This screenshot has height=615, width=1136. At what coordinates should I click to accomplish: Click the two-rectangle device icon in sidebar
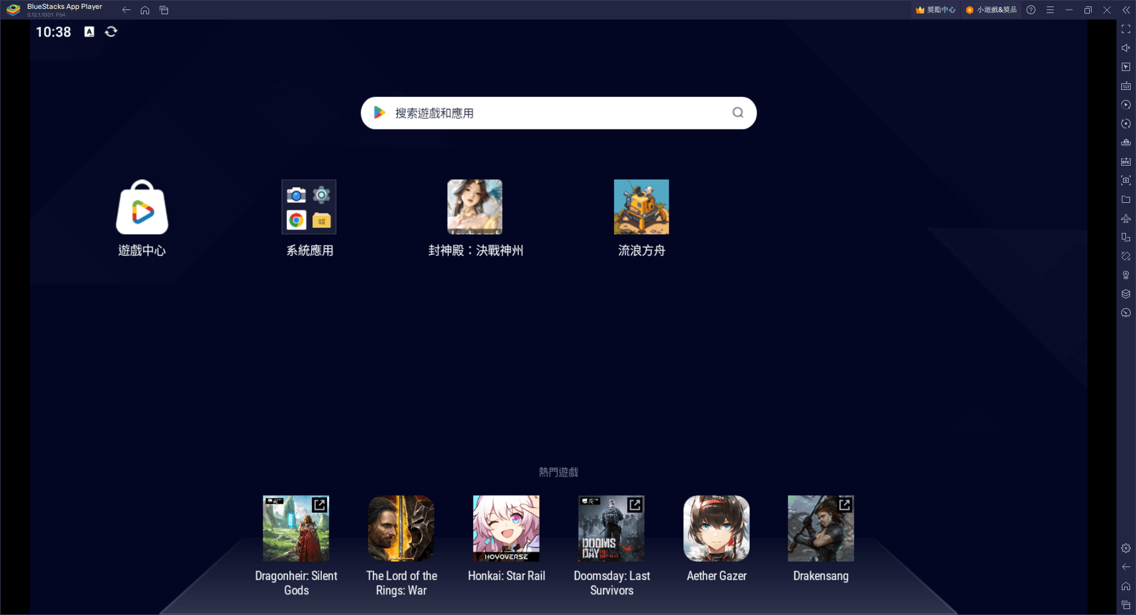coord(1126,237)
